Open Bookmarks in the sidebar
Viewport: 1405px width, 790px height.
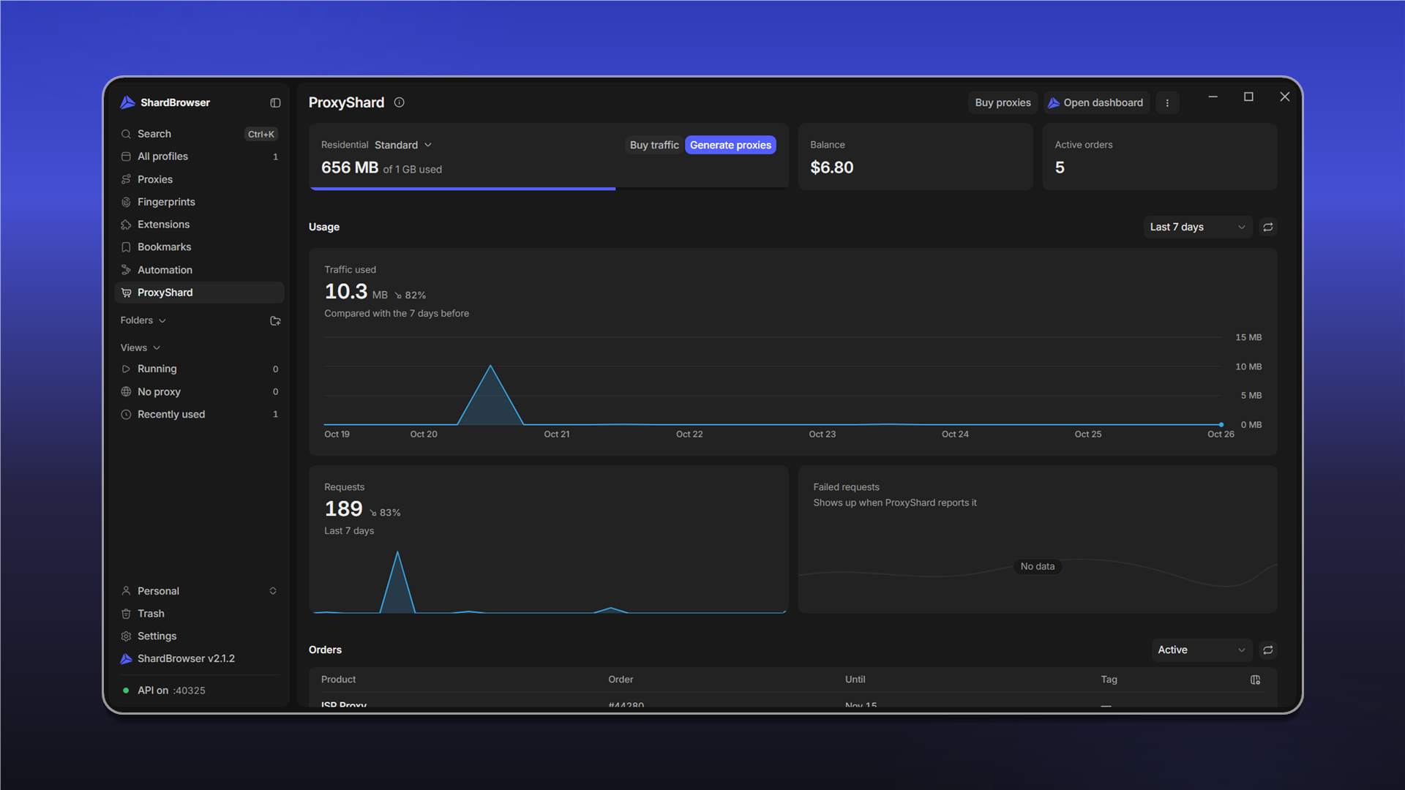(199, 247)
